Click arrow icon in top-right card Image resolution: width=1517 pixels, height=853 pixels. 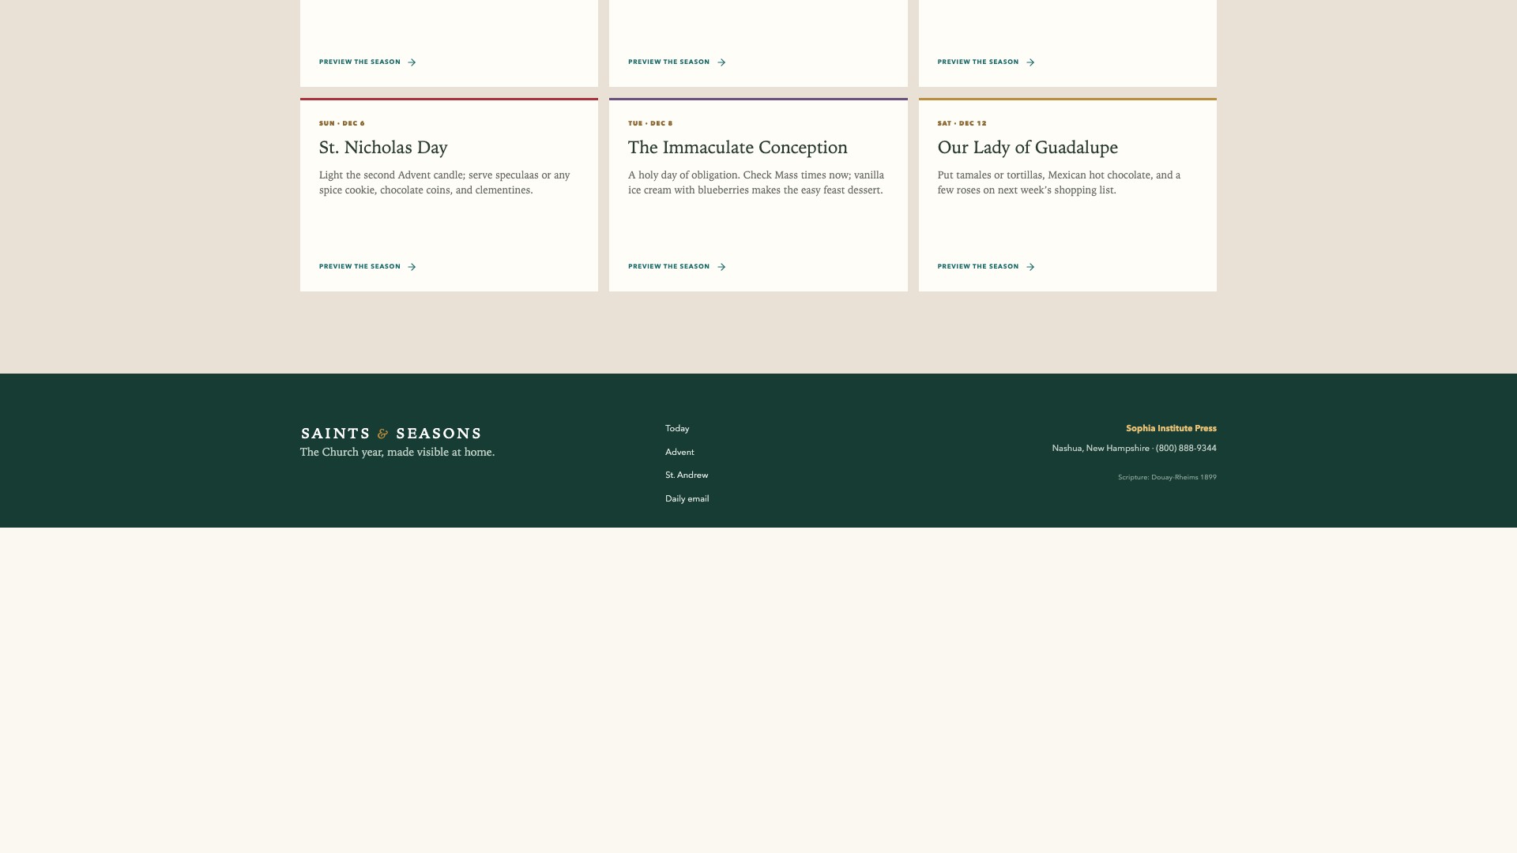(x=1030, y=62)
